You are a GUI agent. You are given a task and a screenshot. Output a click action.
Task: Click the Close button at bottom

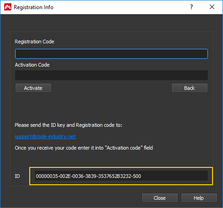pos(160,198)
